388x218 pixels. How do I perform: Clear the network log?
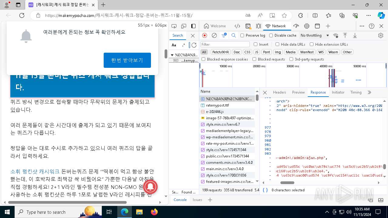point(214,35)
